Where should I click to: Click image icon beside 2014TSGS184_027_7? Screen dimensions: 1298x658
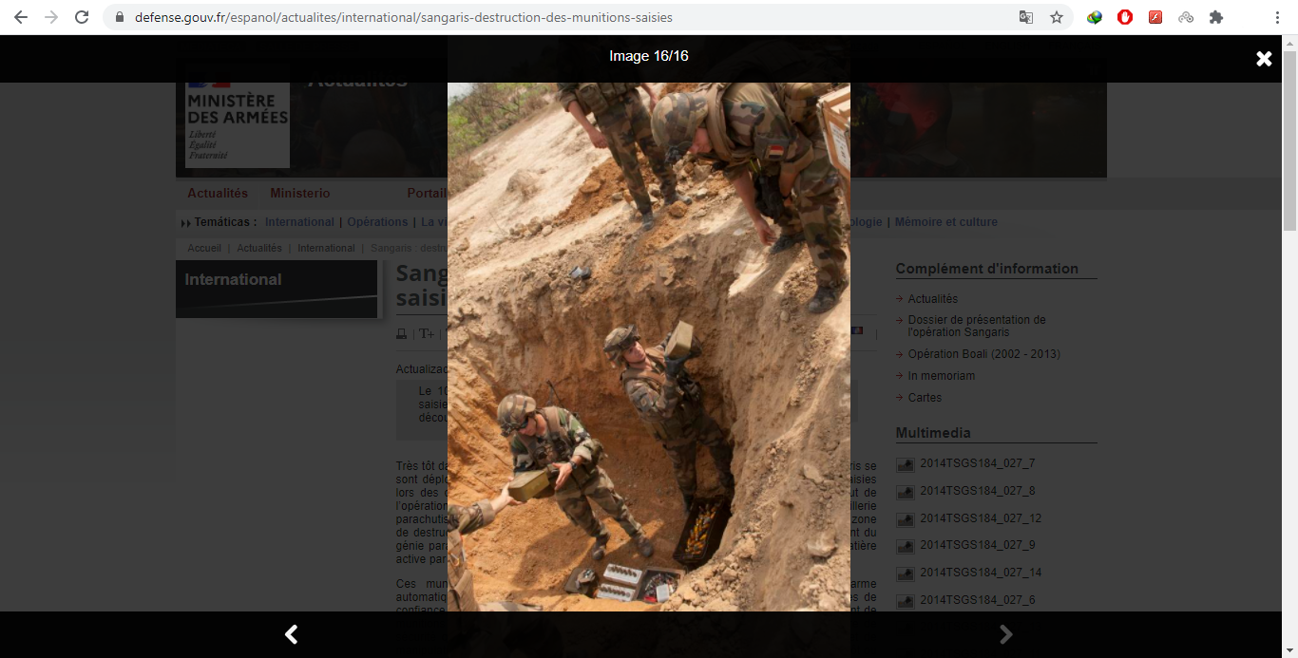click(905, 465)
